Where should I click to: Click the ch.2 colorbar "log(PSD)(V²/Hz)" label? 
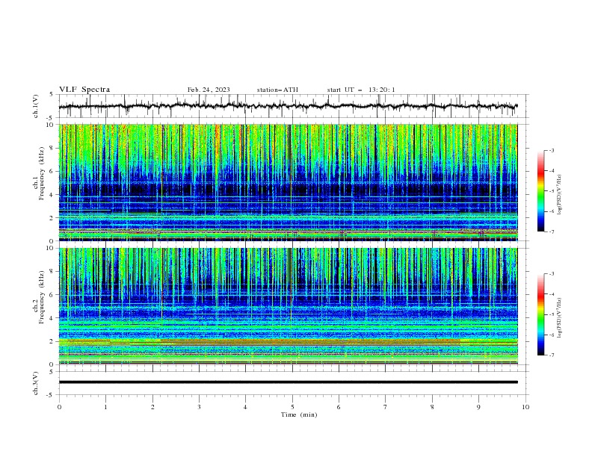[560, 318]
